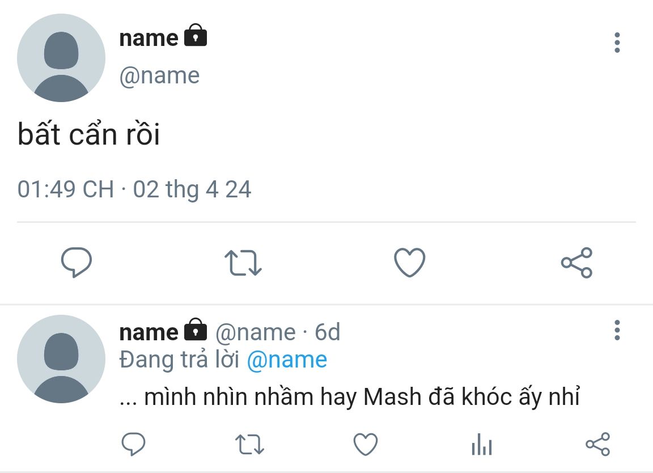Comment on the Mash reply tweet
This screenshot has width=653, height=473.
click(134, 444)
